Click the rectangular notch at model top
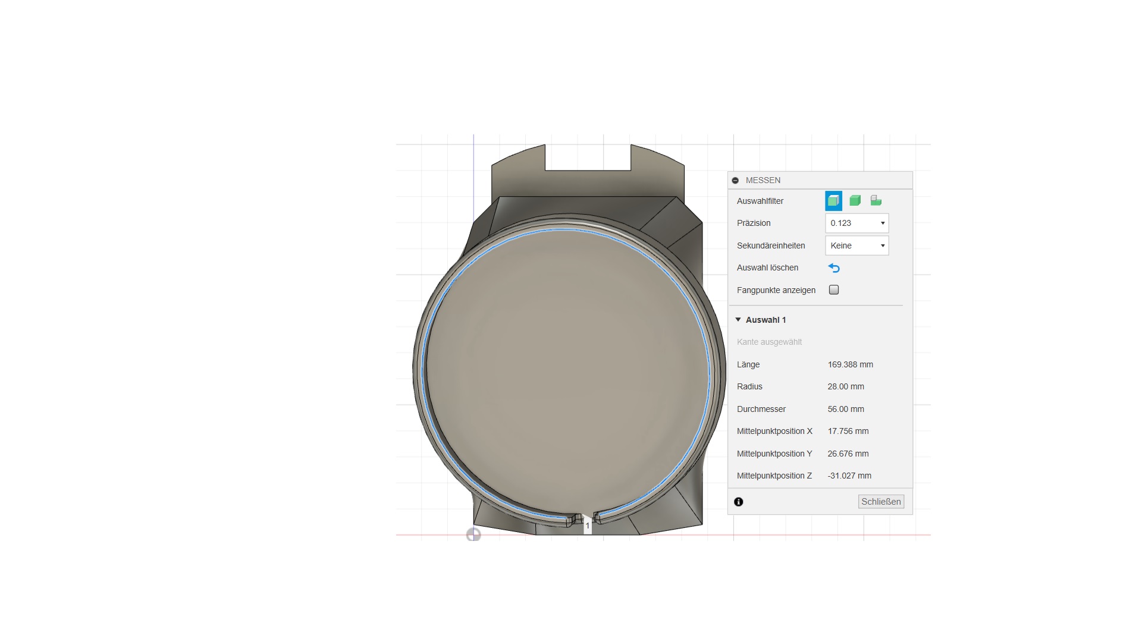 [588, 157]
